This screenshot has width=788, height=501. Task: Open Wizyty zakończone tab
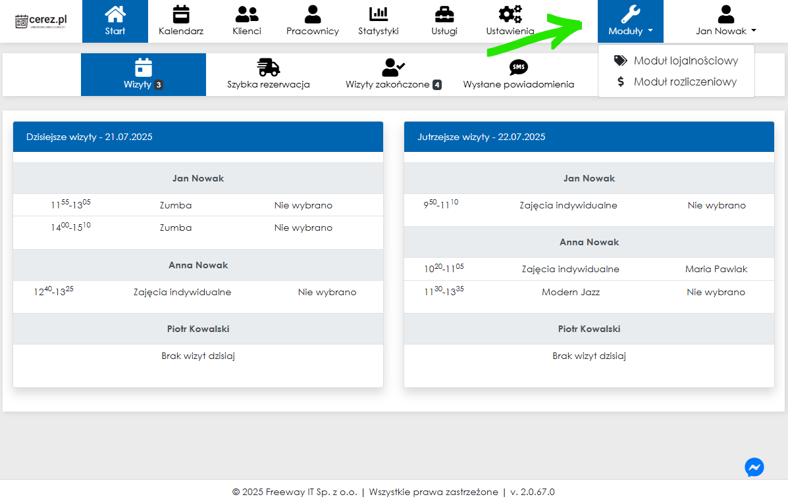coord(393,74)
